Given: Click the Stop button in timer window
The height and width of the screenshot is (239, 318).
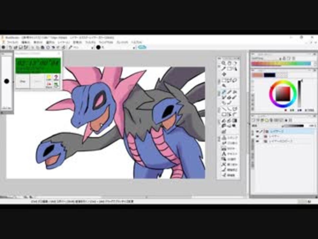Looking at the screenshot, I should (23, 81).
